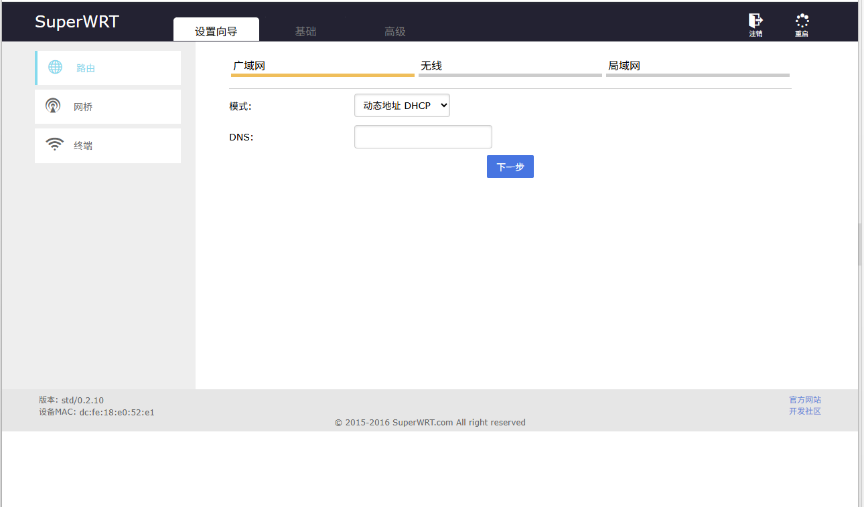Visit the 开发社区 link
864x507 pixels.
[805, 411]
